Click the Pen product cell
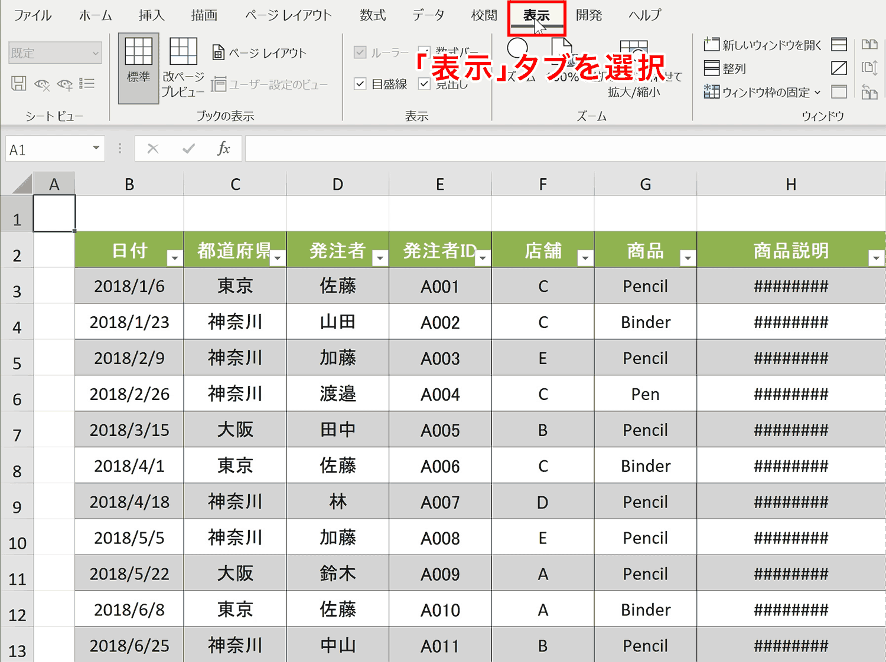 coord(645,394)
